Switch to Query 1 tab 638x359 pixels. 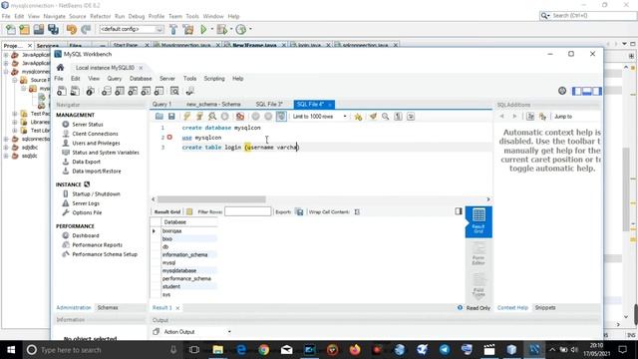(161, 104)
